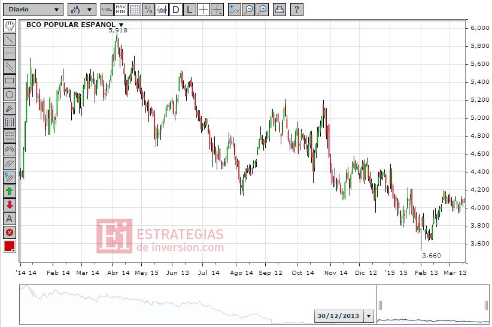Screen dimensions: 492x327
Task: Zoom in with the plus magnifier
Action: (262, 10)
